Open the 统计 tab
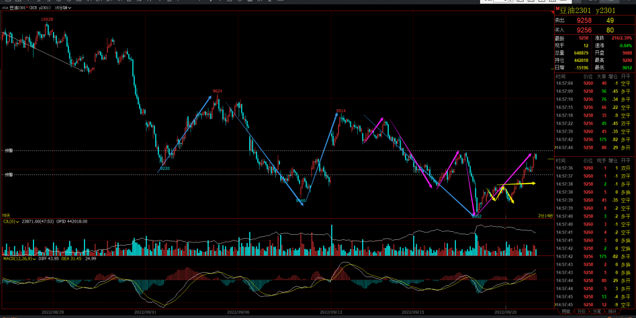 click(x=612, y=311)
